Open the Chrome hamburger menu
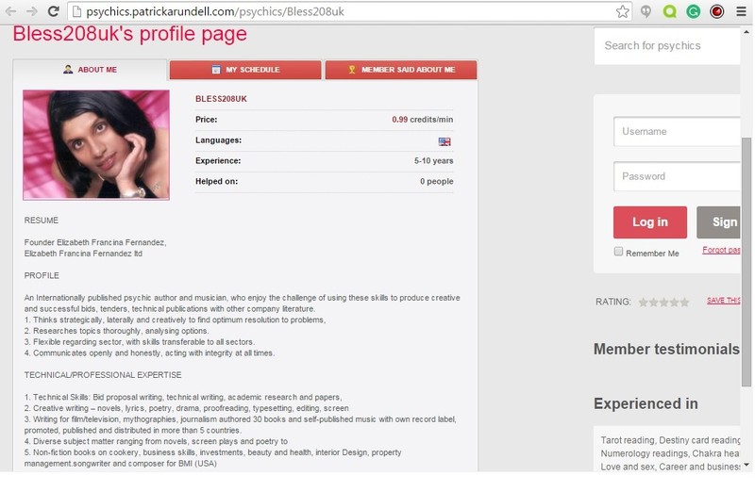Image resolution: width=755 pixels, height=492 pixels. click(741, 11)
